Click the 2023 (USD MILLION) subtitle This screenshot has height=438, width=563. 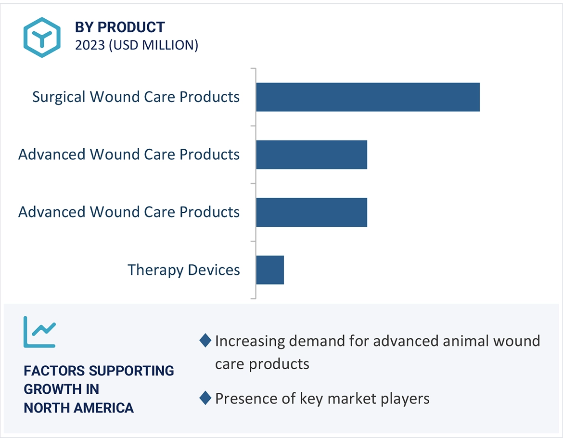[136, 45]
